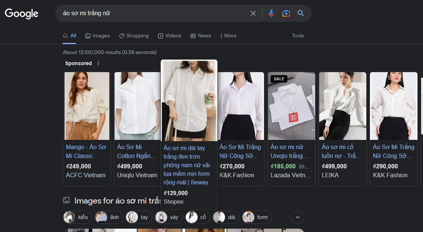Click the ₫270,000 K&K Fashion shirt photo
Screen dimensions: 423x232
tap(241, 106)
